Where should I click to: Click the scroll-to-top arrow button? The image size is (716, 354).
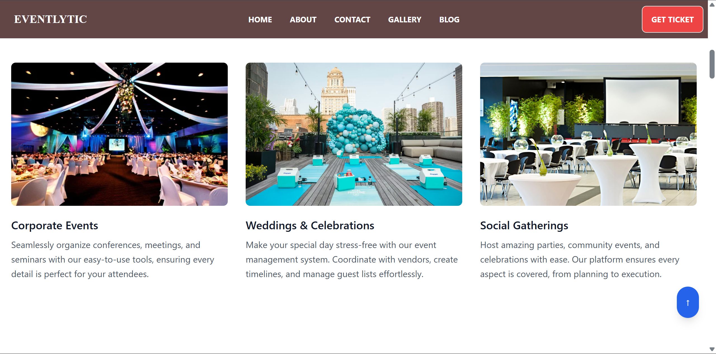point(687,302)
